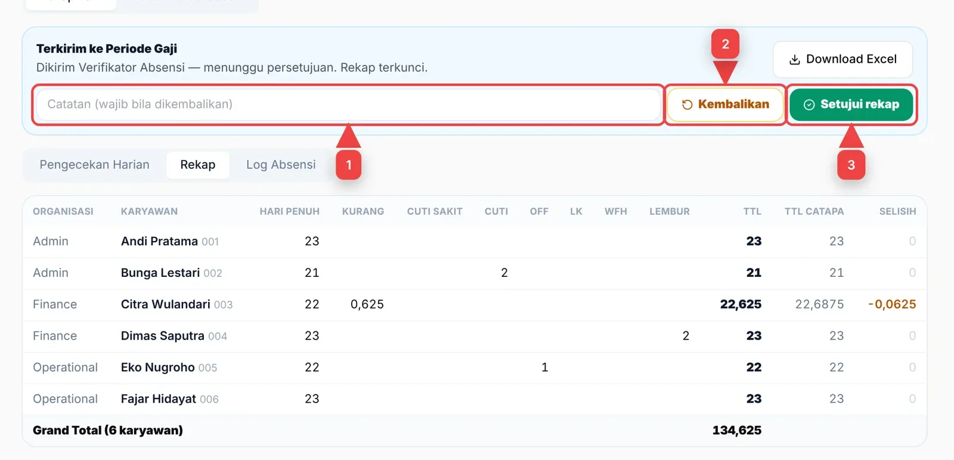Click Finance label in Citra Wulandari row
This screenshot has height=460, width=954.
coord(55,304)
